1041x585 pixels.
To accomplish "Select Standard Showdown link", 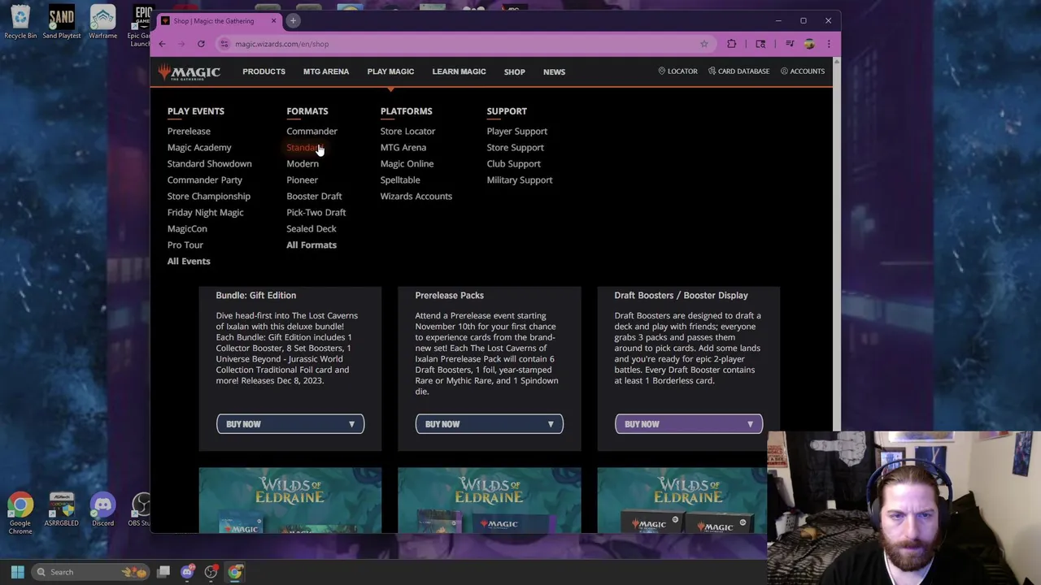I will click(x=209, y=163).
